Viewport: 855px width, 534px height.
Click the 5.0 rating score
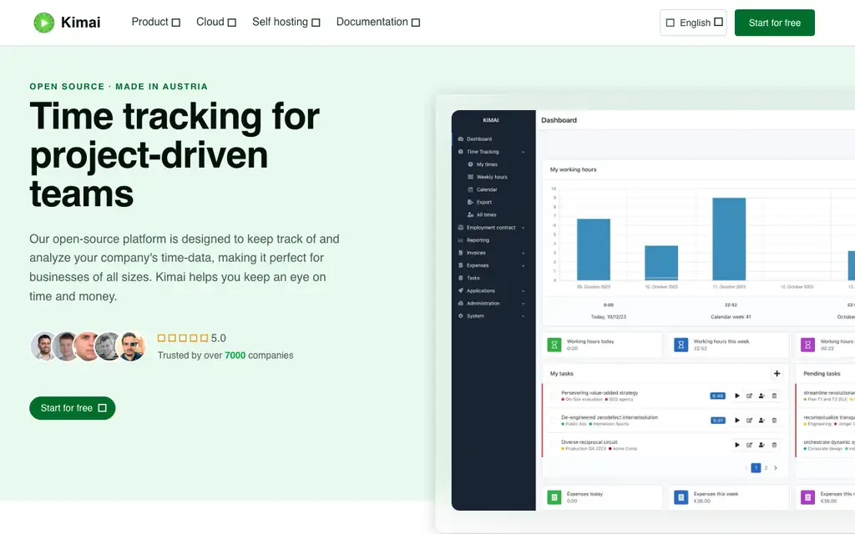coord(218,338)
